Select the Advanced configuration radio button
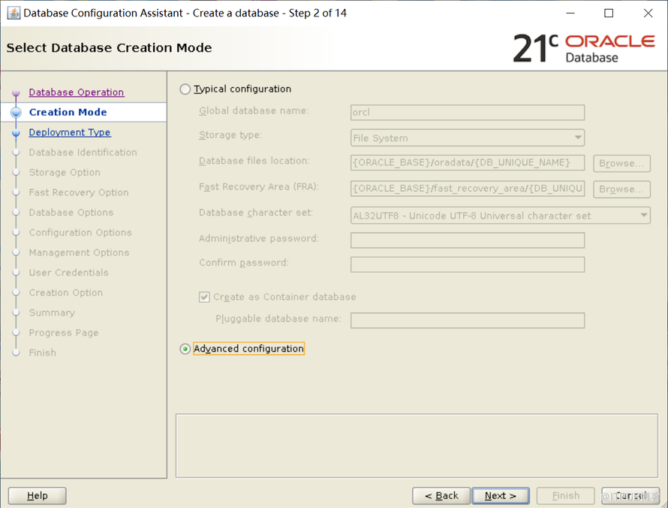Viewport: 668px width, 508px height. 185,349
